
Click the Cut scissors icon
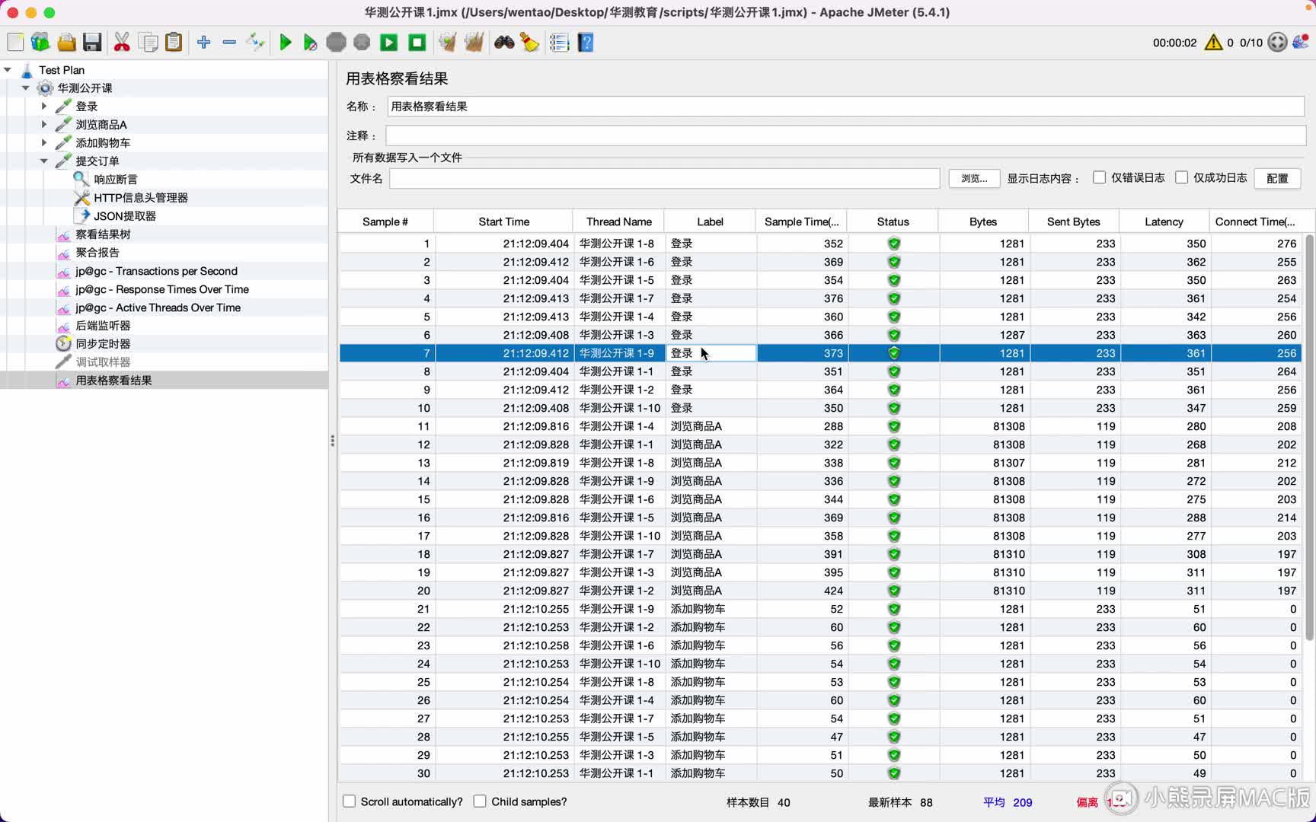tap(122, 43)
